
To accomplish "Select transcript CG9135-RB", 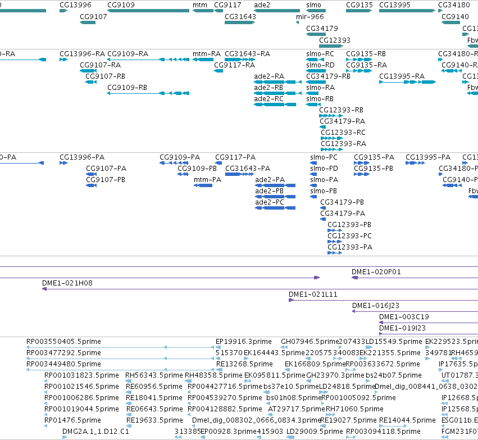I will coord(359,60).
